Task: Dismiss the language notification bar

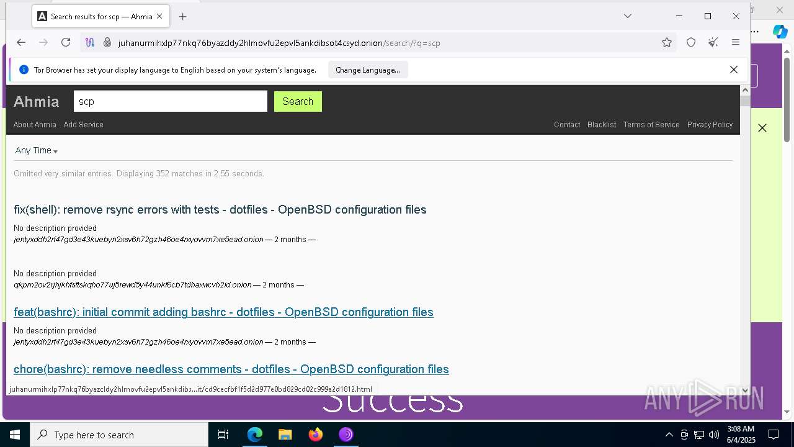Action: (734, 70)
